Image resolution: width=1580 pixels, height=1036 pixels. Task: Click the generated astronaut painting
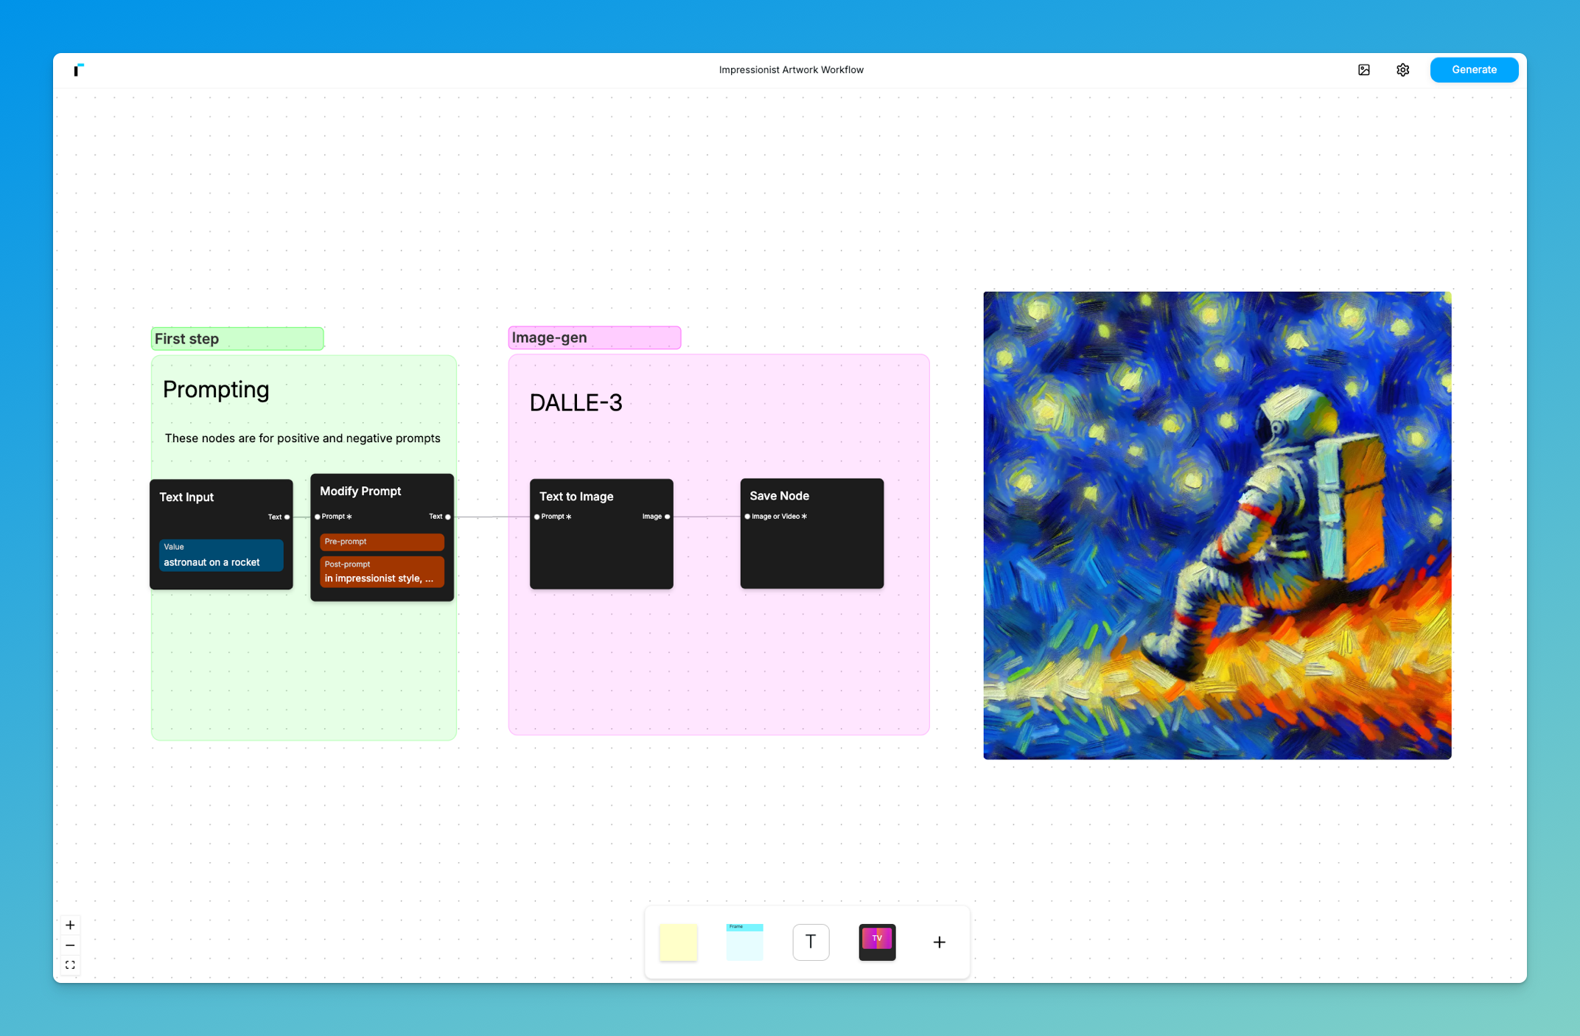click(x=1217, y=525)
